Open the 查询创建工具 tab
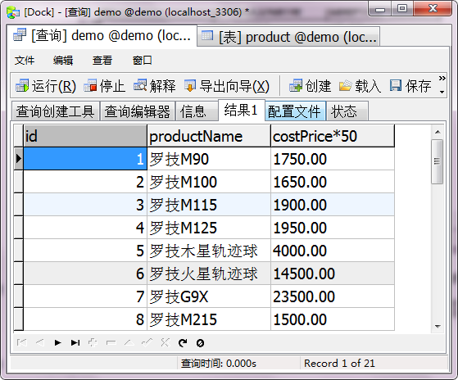This screenshot has height=380, width=458. [55, 111]
